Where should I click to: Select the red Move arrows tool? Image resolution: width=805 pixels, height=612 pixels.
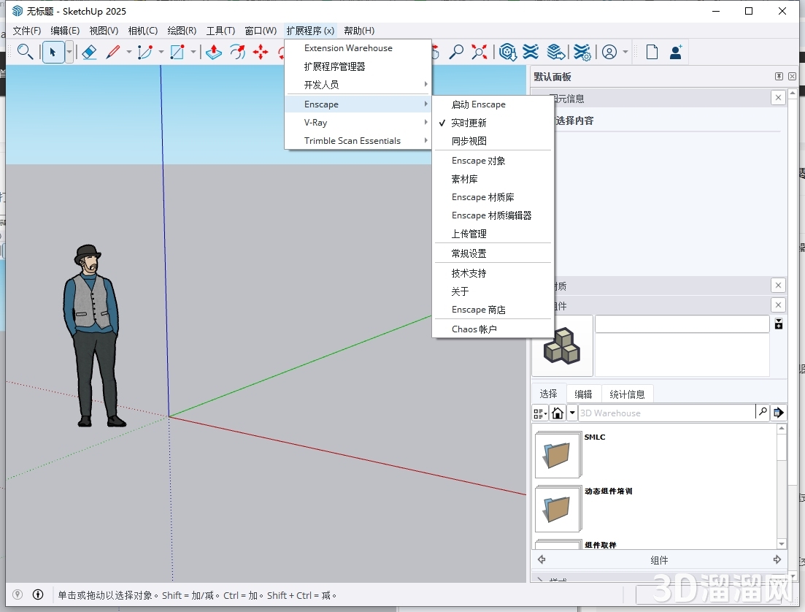pos(261,52)
